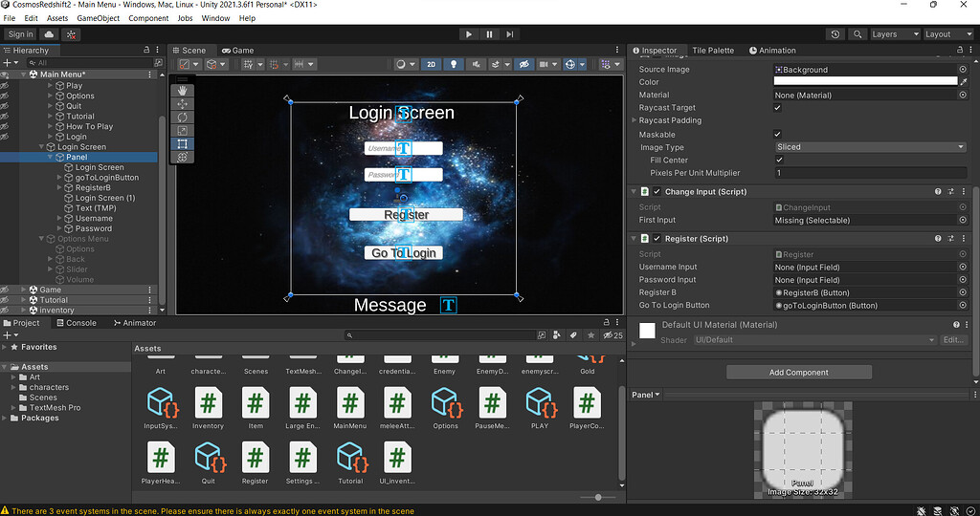Select the Hand tool in the scene toolbar
Viewport: 980px width, 516px height.
(182, 91)
